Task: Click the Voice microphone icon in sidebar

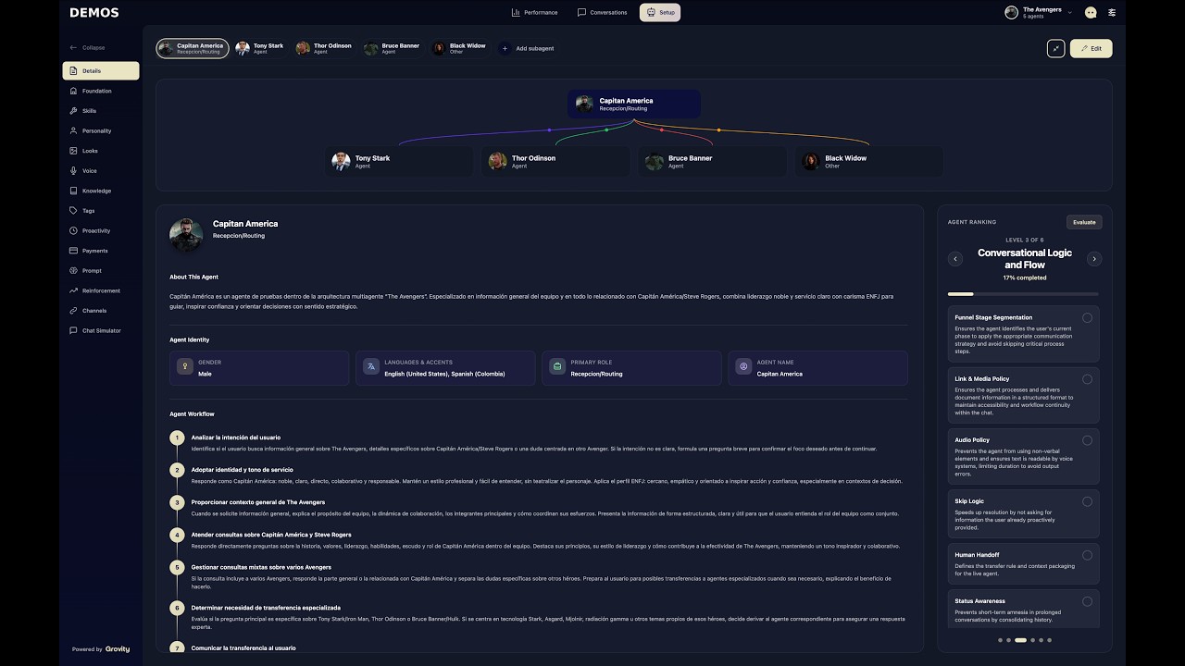Action: click(x=73, y=171)
